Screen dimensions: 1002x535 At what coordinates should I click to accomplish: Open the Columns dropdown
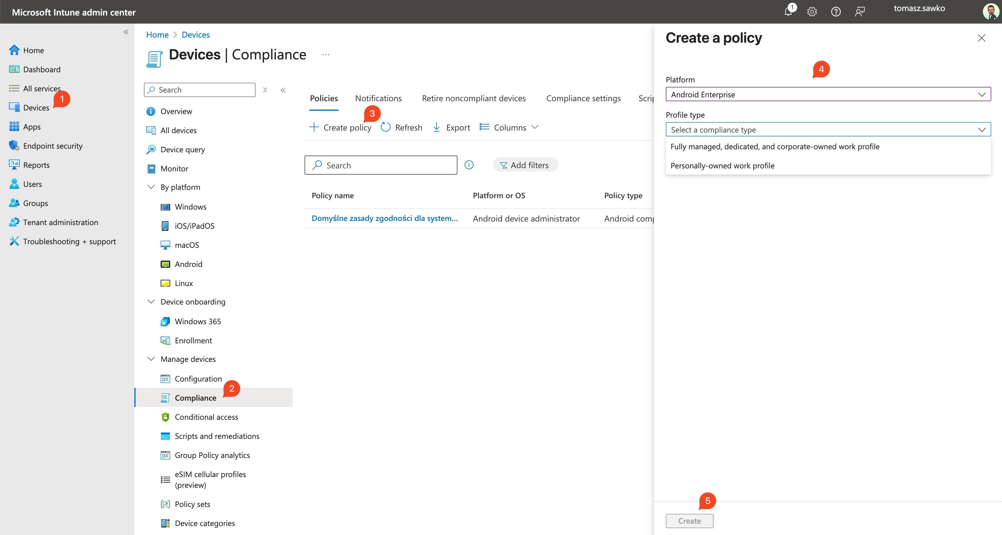[x=509, y=127]
